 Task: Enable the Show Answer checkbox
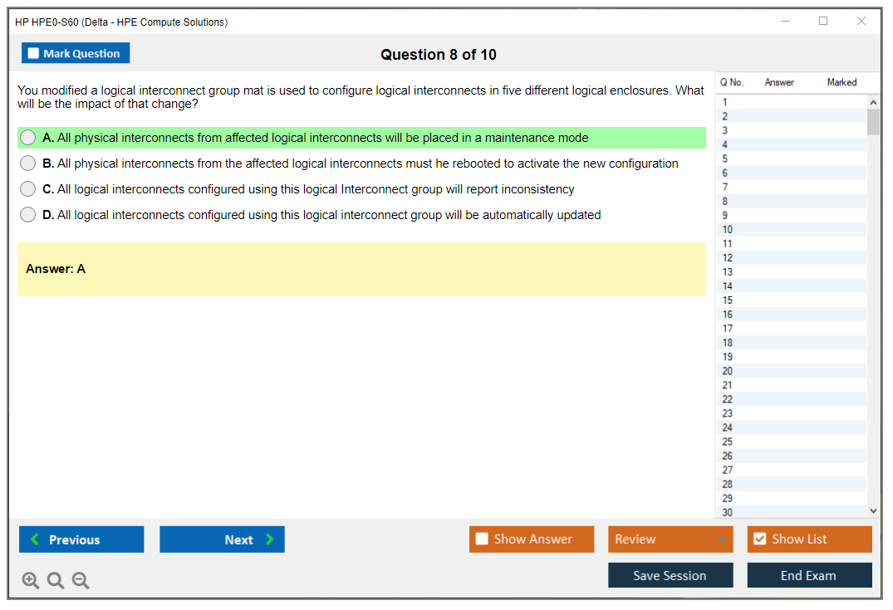coord(482,539)
